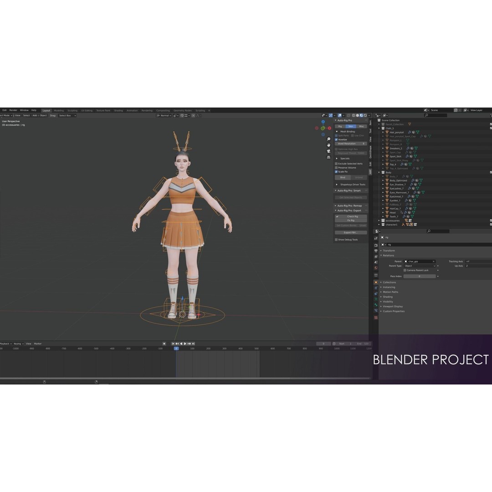Adjust the Pass Index value field
Viewport: 492px width, 492px height.
pyautogui.click(x=420, y=276)
